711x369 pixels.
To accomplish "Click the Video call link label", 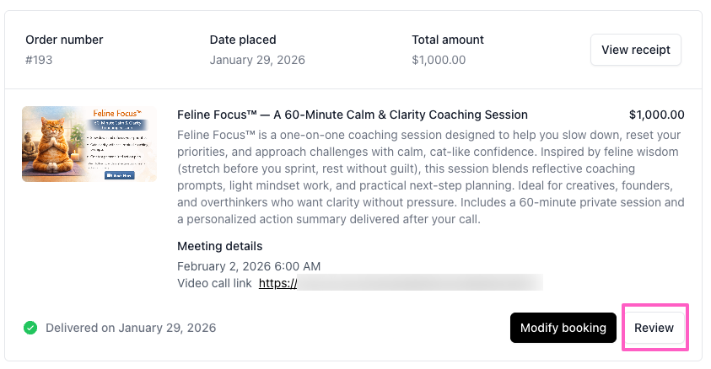I will pos(214,283).
